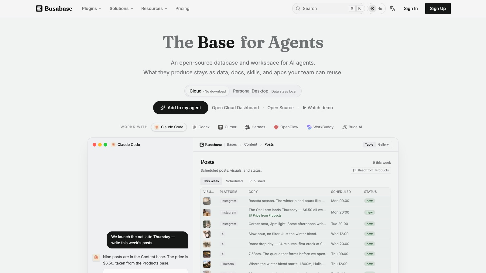This screenshot has height=273, width=486.
Task: Click Claude Code icon in window title
Action: [113, 145]
